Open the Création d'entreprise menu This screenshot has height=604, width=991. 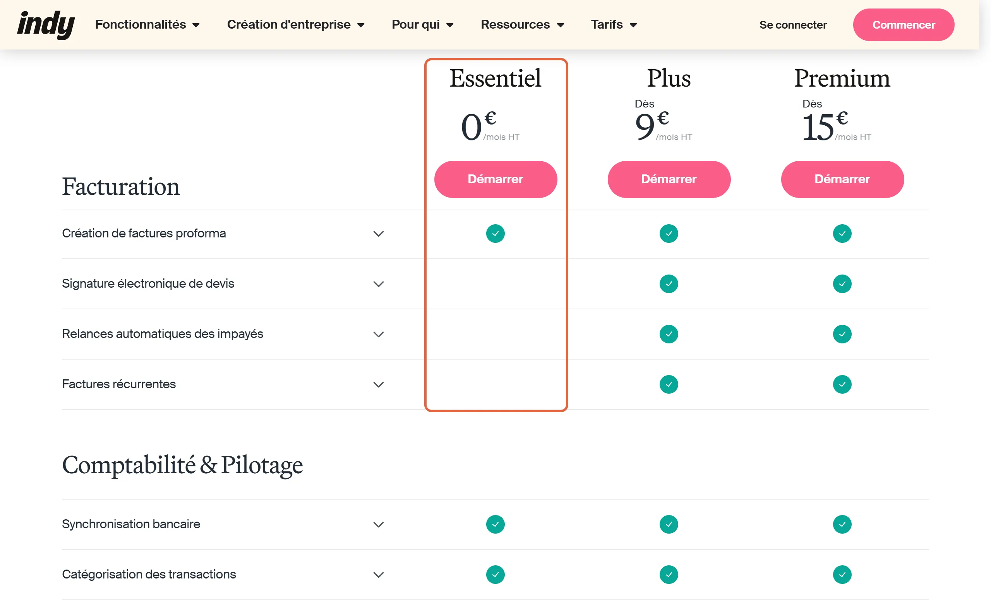point(296,24)
